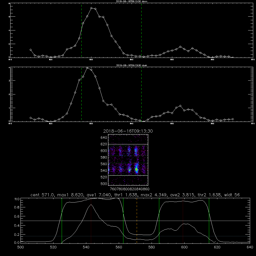256x256 pixels.
Task: Click the heatmap's '580' y-axis label
Action: click(104, 157)
